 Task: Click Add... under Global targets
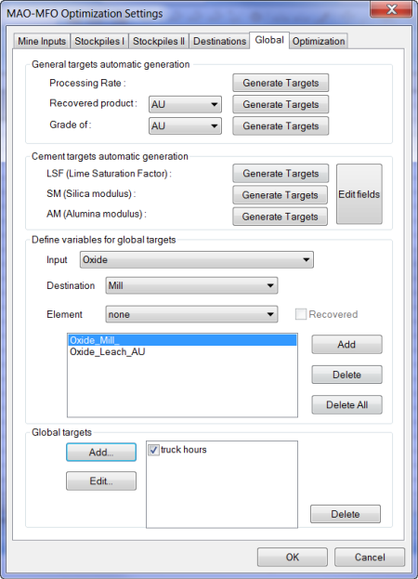pos(101,452)
